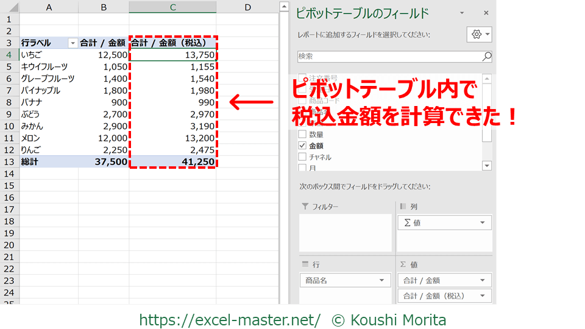
Task: Open the task pane options arrow beside the title
Action: (x=462, y=13)
